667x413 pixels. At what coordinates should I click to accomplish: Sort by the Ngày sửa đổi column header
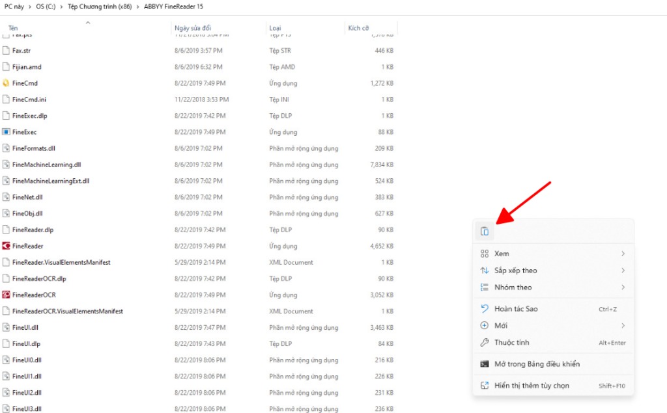(193, 28)
